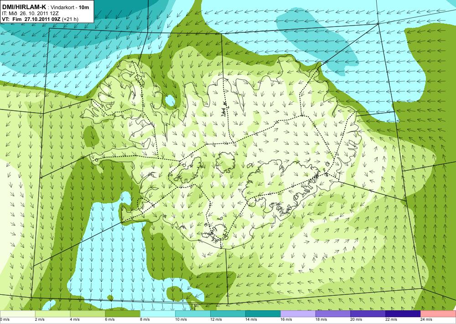Select the "Vindarkort - 10m" map type text
The width and height of the screenshot is (456, 324).
tap(70, 7)
